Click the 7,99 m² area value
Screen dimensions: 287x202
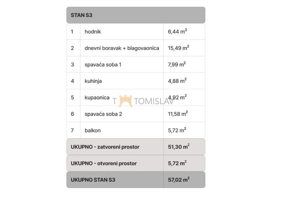point(177,64)
